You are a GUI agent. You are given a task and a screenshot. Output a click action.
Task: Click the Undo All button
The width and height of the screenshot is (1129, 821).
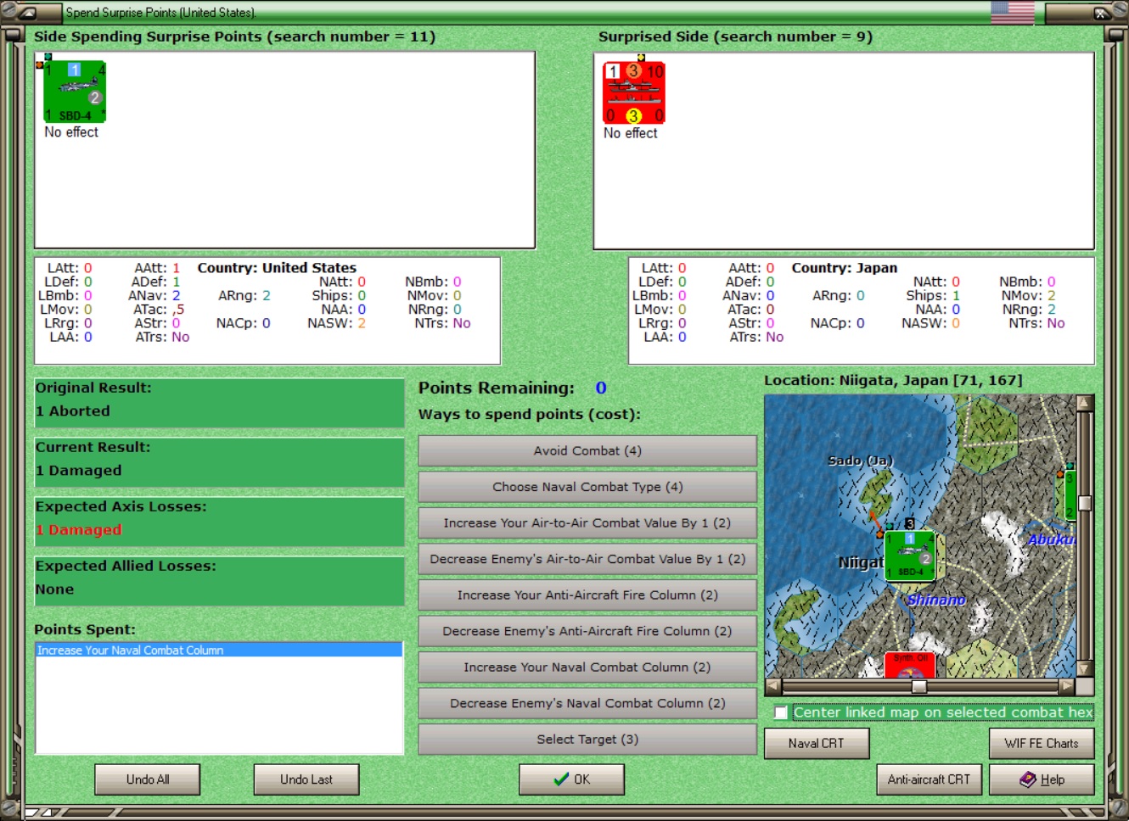(148, 779)
